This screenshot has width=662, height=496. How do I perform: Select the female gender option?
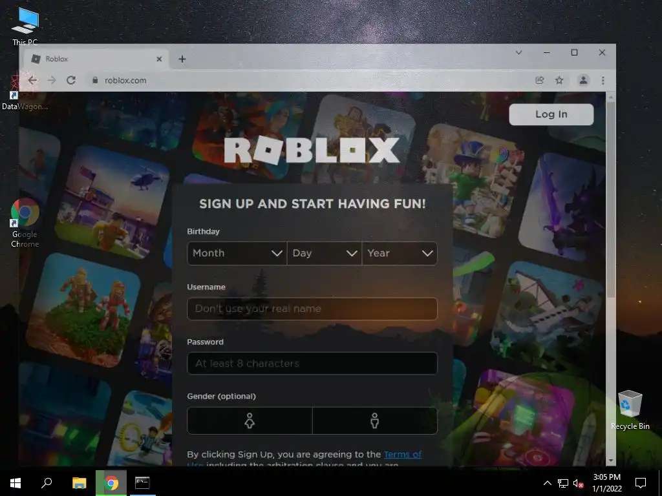(x=250, y=420)
